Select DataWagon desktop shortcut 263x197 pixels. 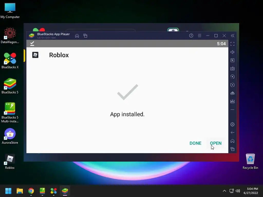[10, 36]
